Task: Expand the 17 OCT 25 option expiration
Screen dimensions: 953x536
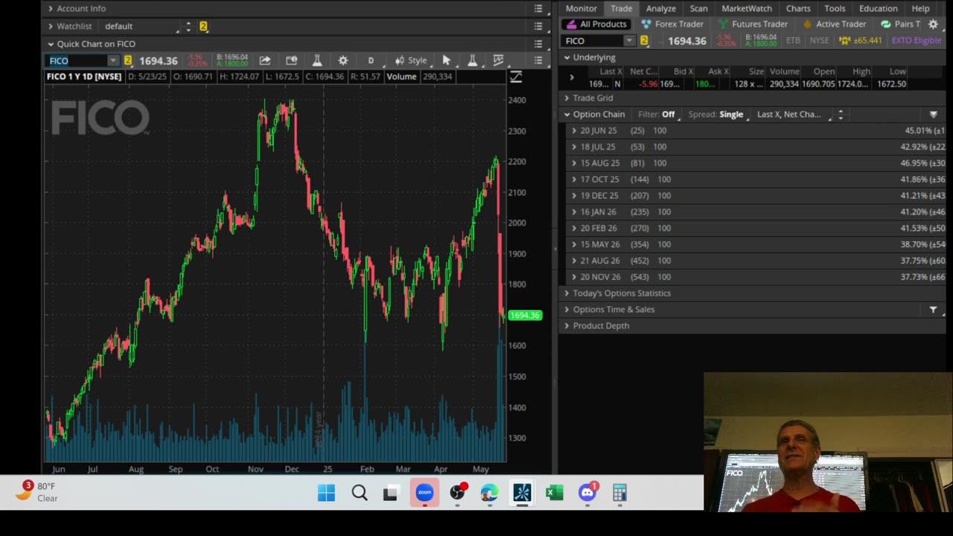Action: [574, 179]
